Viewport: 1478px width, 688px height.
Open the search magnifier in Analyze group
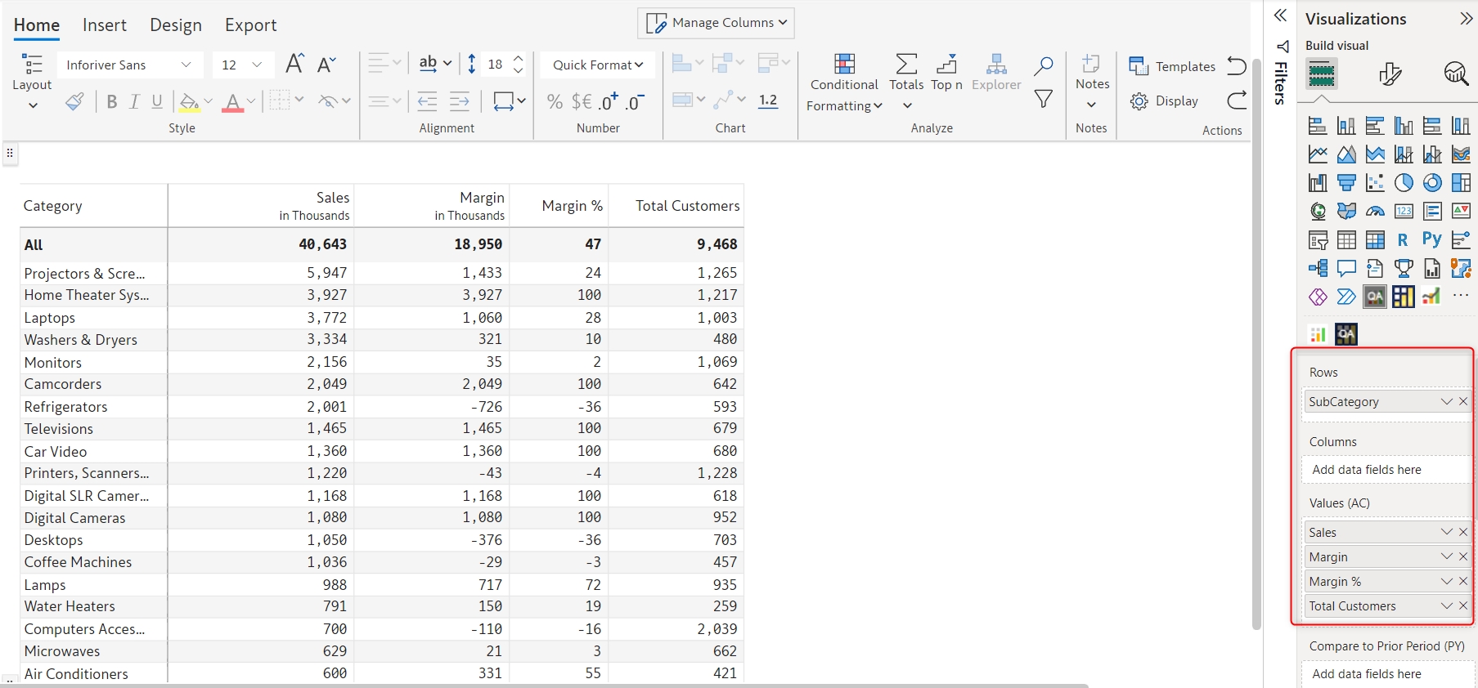(x=1043, y=66)
